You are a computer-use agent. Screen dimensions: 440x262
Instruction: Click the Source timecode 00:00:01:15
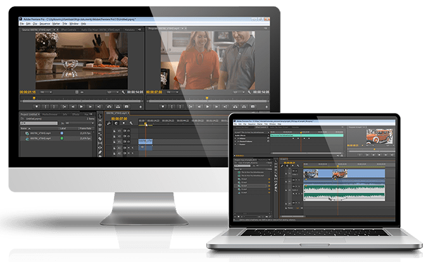tap(28, 92)
